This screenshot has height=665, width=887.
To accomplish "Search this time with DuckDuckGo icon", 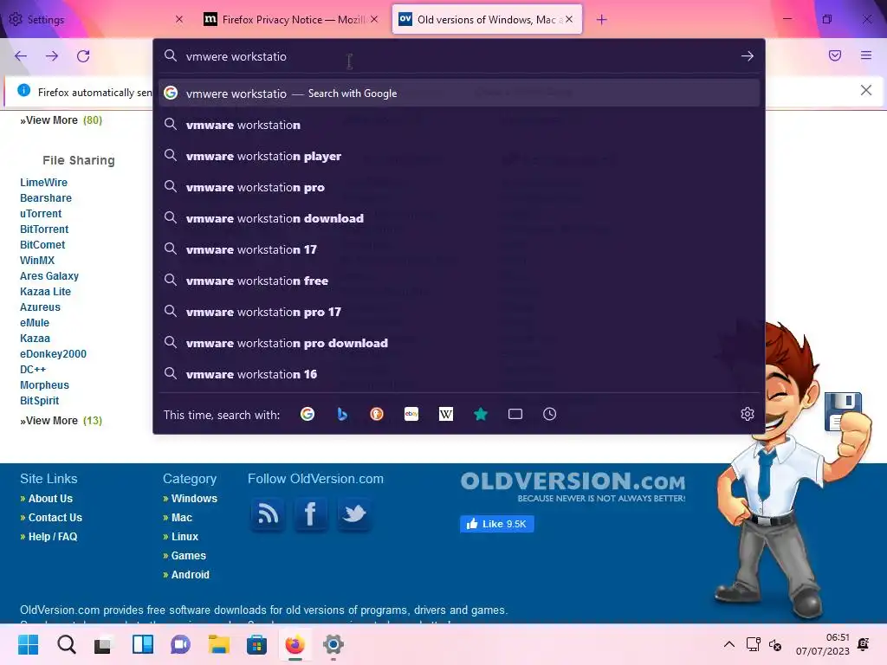I will pyautogui.click(x=377, y=415).
